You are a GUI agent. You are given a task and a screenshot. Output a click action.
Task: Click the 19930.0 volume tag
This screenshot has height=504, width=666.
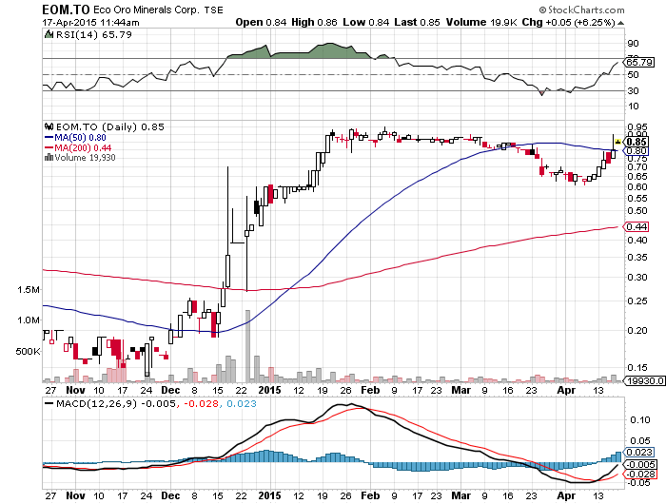[x=644, y=381]
